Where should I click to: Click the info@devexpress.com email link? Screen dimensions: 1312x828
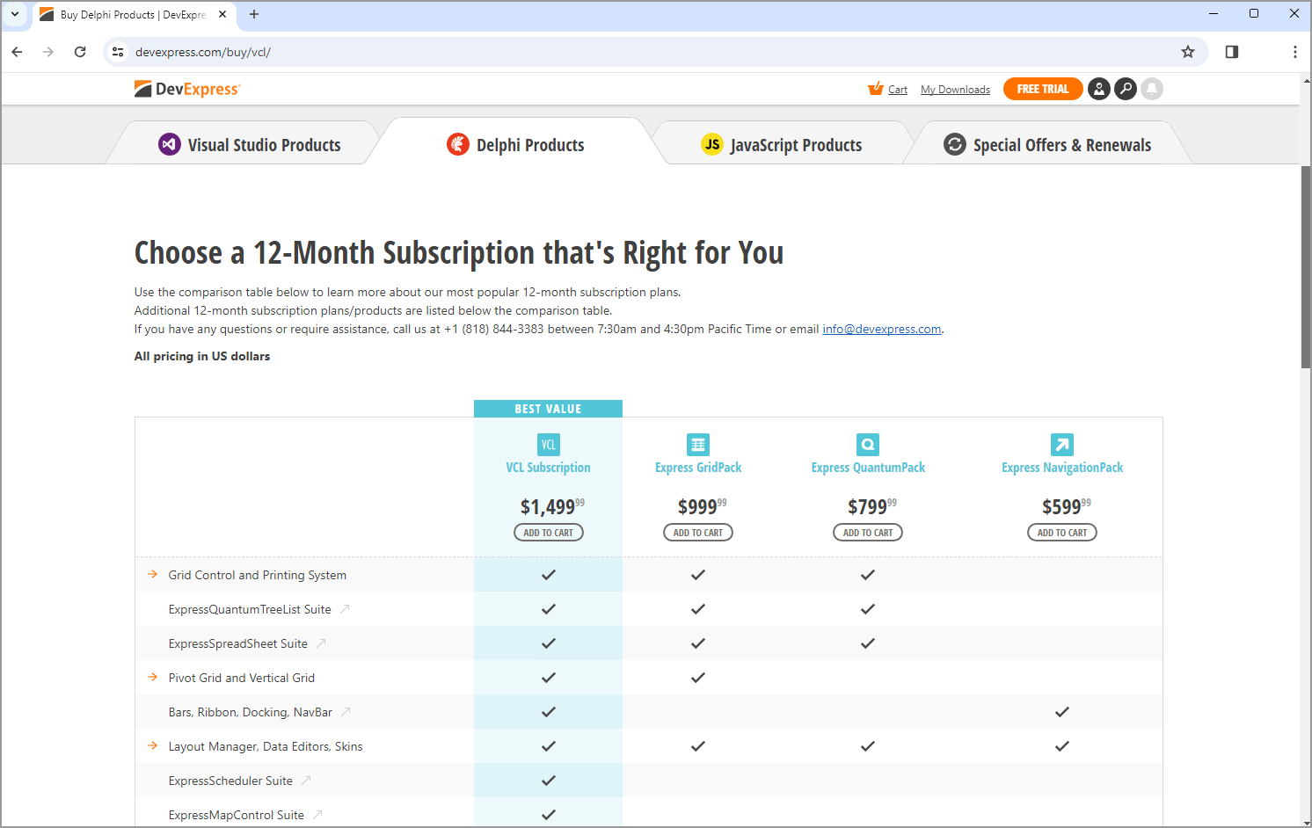pos(881,330)
